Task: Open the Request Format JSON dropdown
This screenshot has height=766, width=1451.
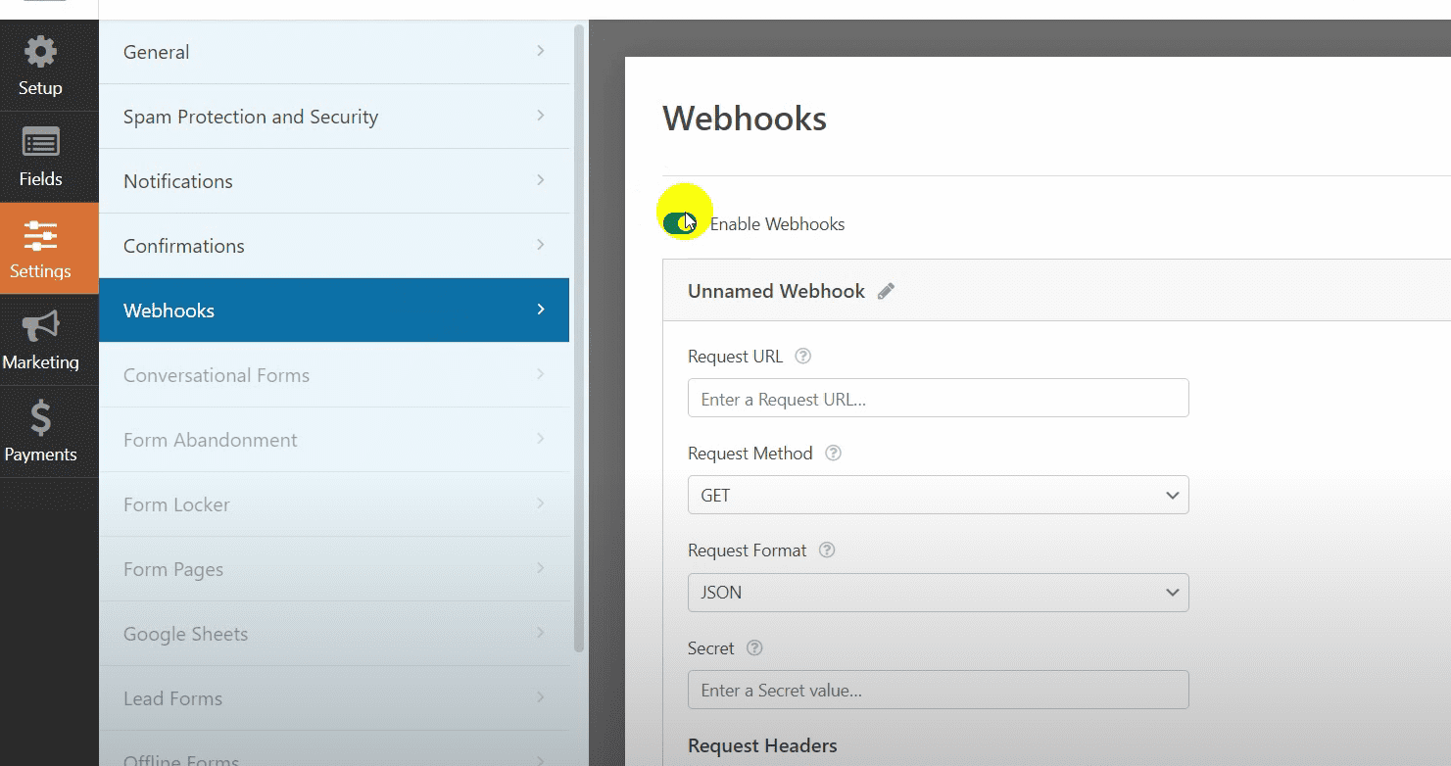Action: tap(938, 593)
